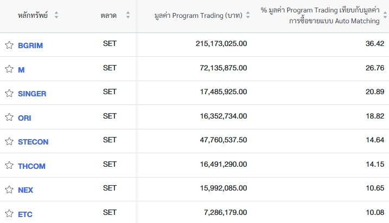Click SET market cell in ETC row
Screen dimensions: 389x223
pyautogui.click(x=110, y=212)
